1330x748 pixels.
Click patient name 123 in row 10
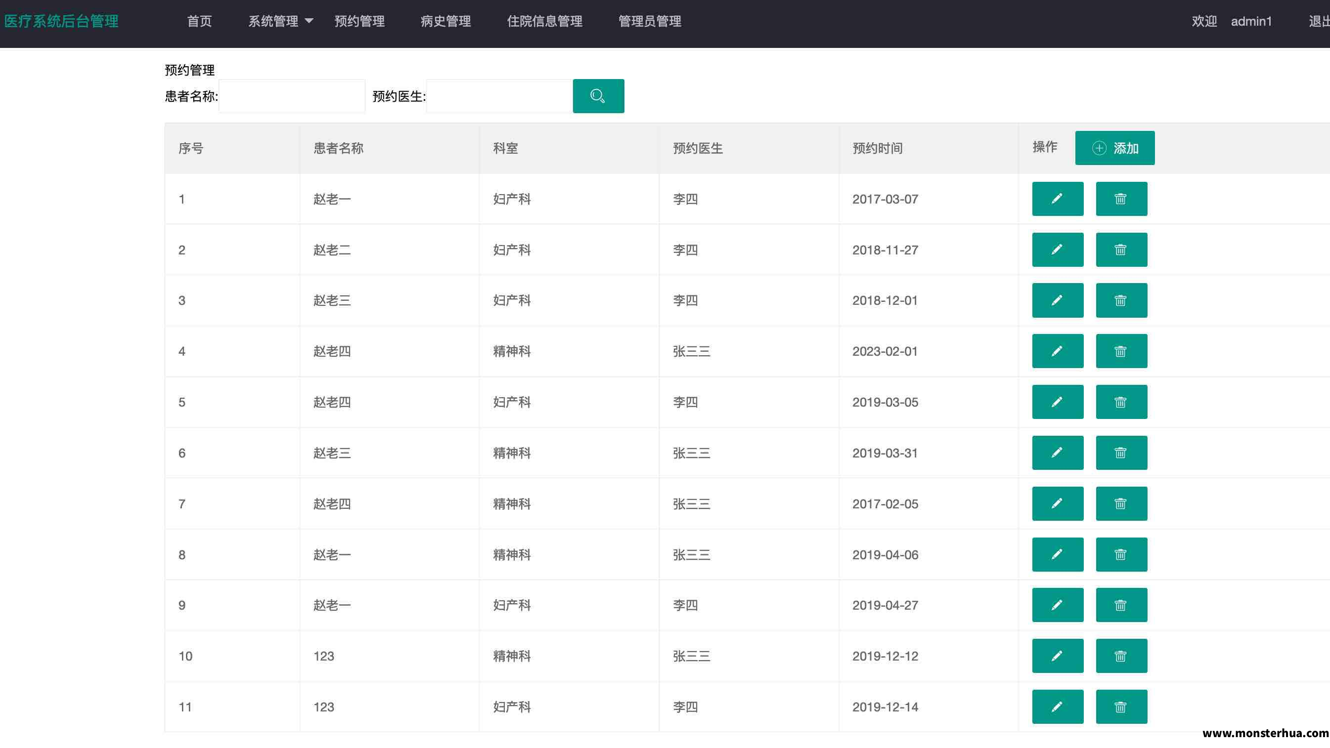[x=324, y=656]
